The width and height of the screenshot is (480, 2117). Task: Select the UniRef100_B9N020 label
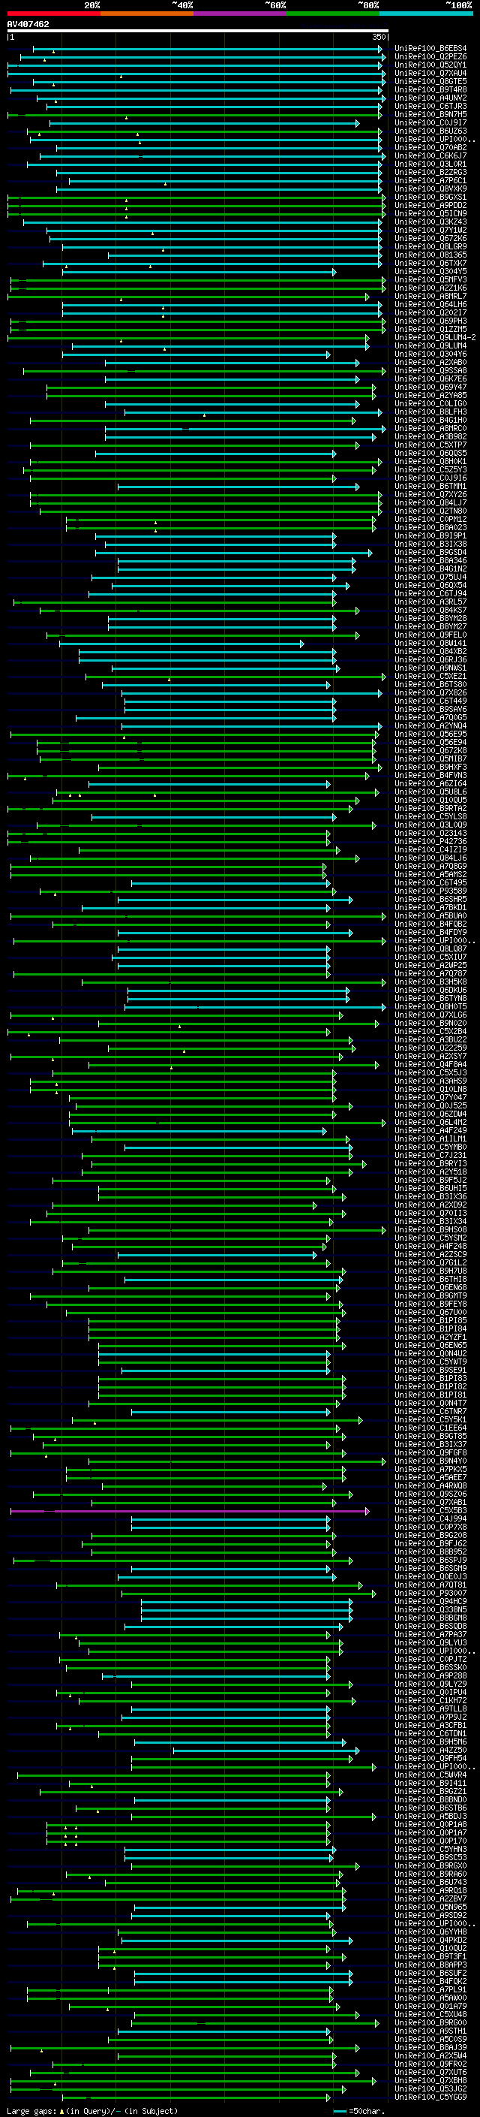coord(430,1024)
